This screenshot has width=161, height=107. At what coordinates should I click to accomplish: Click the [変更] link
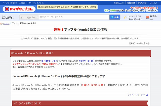[x=93, y=7]
